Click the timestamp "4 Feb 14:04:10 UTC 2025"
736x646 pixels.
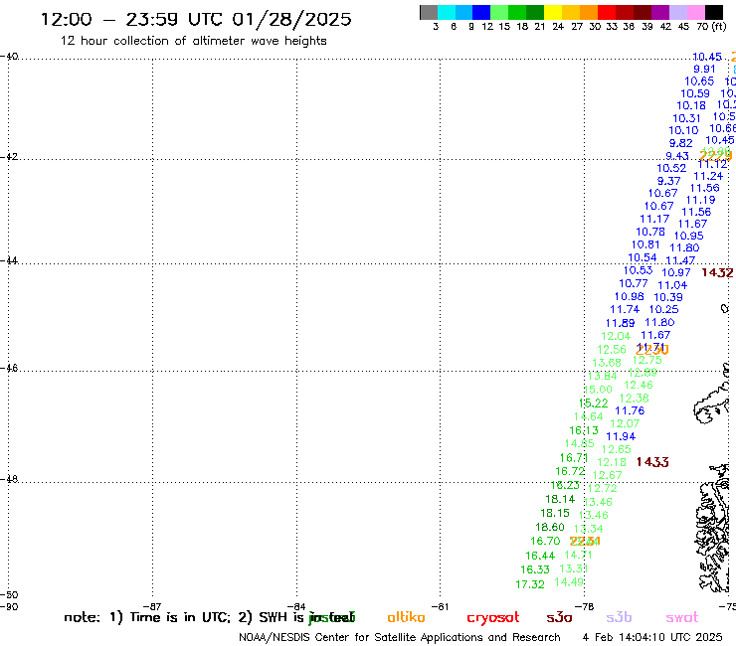click(x=652, y=637)
